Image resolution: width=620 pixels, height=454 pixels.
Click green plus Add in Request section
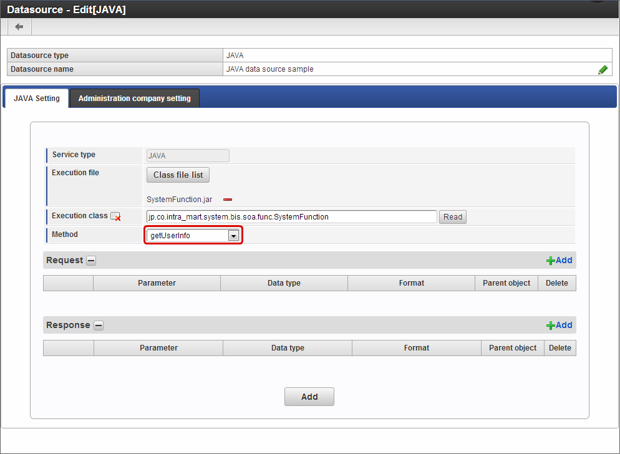pos(559,260)
